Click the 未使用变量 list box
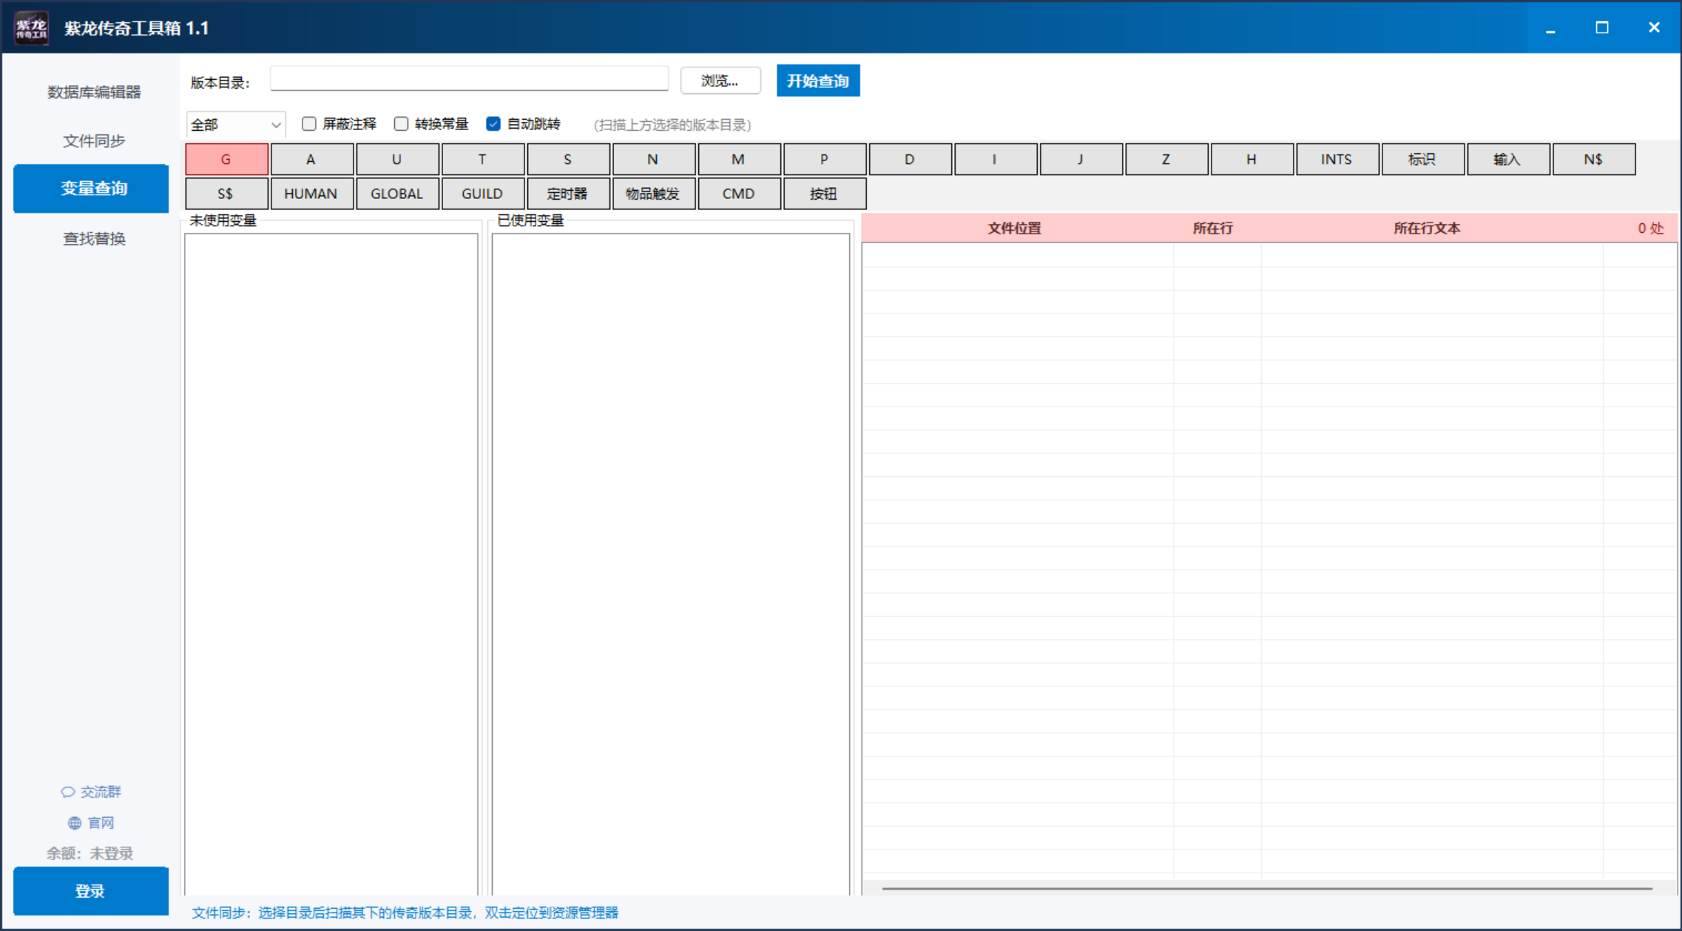This screenshot has width=1682, height=931. pos(331,564)
